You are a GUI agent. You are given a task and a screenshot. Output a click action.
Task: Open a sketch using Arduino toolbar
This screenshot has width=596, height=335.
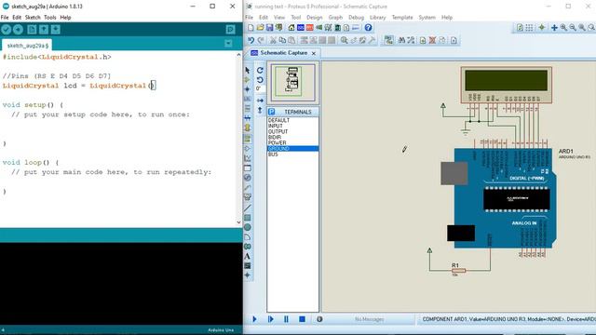tap(44, 29)
